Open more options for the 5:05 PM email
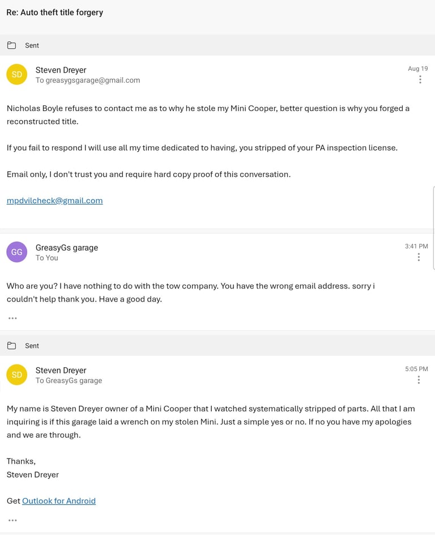The height and width of the screenshot is (535, 435). 419,380
